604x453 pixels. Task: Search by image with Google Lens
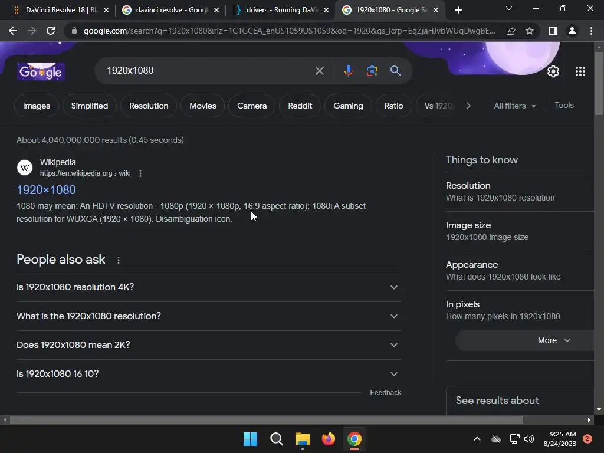[x=372, y=71]
